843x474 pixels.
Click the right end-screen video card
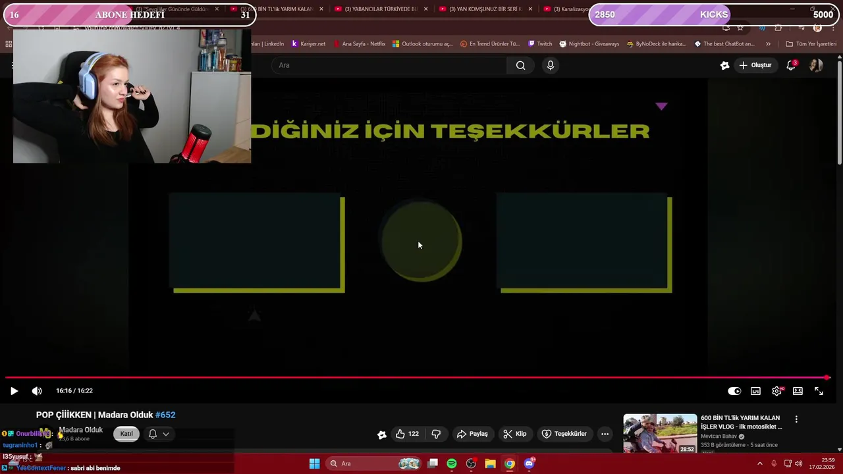tap(584, 243)
